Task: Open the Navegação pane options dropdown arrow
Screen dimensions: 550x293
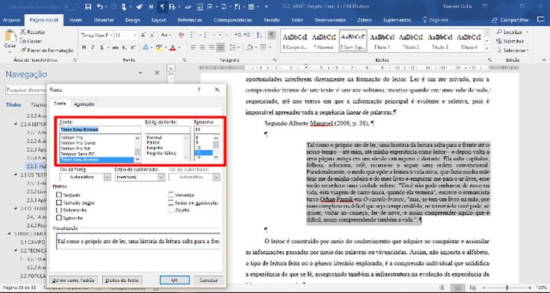Action: 140,73
